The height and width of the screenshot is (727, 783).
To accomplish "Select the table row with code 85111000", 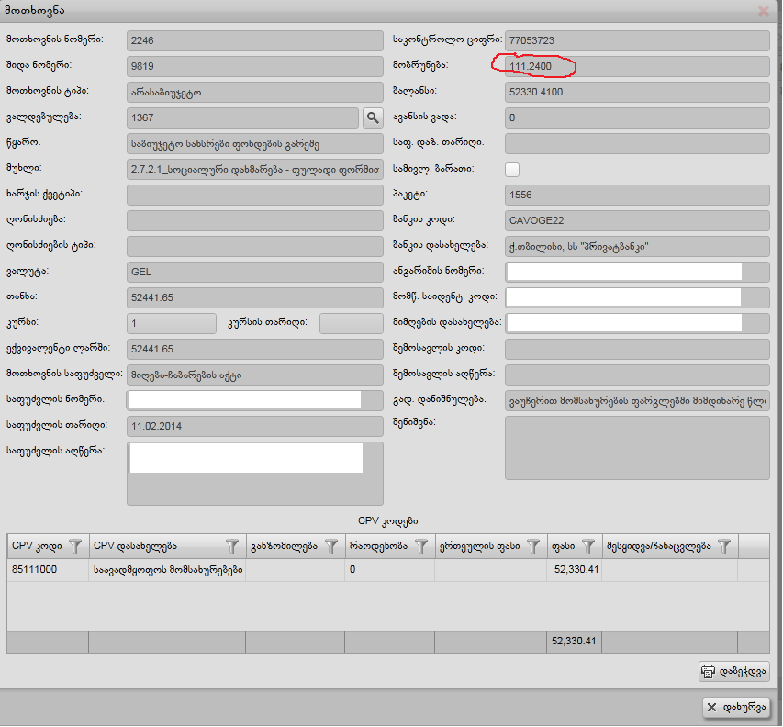I will (x=275, y=570).
